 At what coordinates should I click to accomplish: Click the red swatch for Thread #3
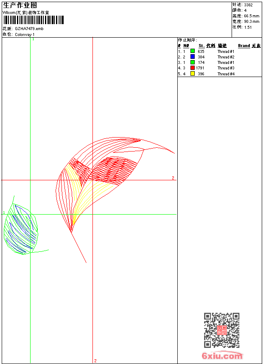pyautogui.click(x=192, y=68)
